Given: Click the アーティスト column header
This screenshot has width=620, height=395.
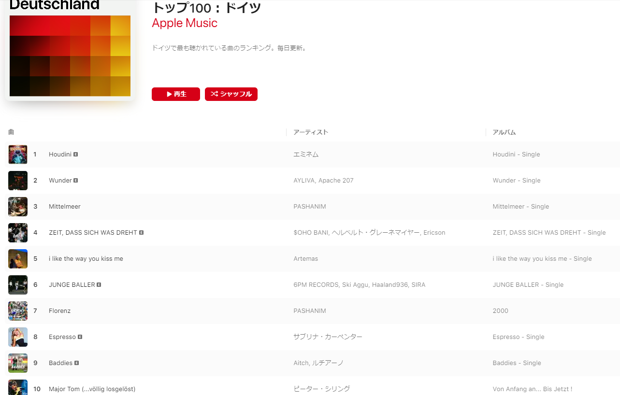Looking at the screenshot, I should (311, 132).
